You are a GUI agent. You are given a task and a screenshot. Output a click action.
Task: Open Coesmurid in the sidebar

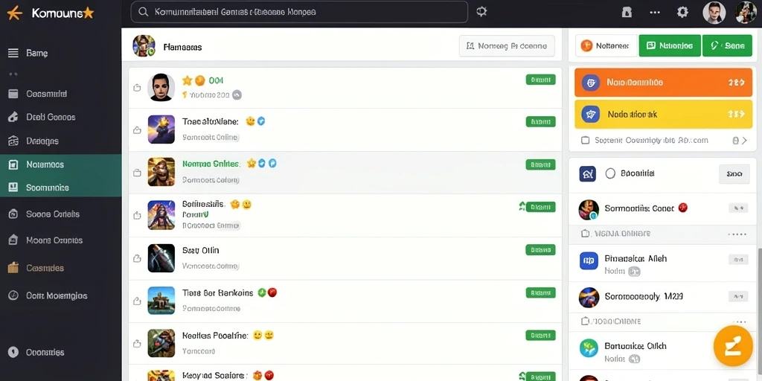coord(61,94)
